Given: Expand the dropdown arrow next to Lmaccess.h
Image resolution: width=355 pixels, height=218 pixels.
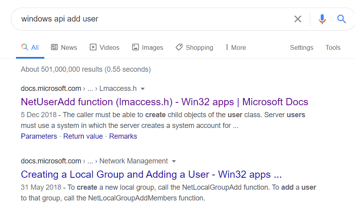Looking at the screenshot, I should pyautogui.click(x=143, y=89).
